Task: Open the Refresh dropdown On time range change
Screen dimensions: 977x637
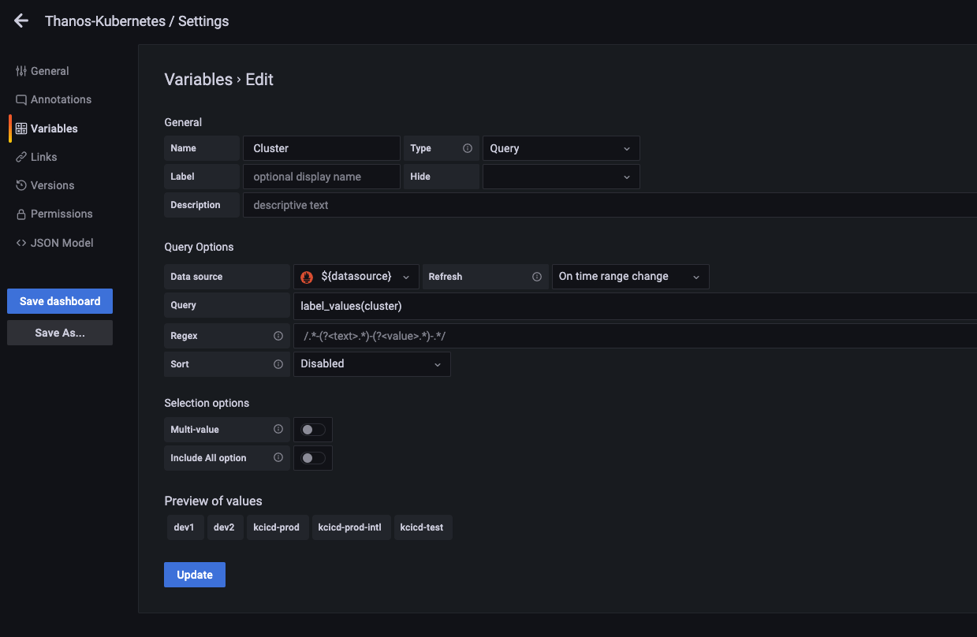Action: point(630,277)
